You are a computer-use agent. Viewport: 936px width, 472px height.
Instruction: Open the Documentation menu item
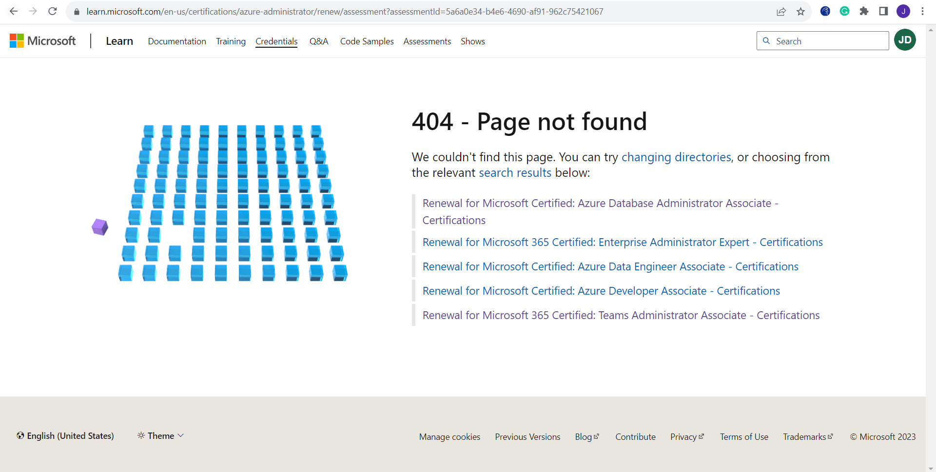pyautogui.click(x=177, y=41)
